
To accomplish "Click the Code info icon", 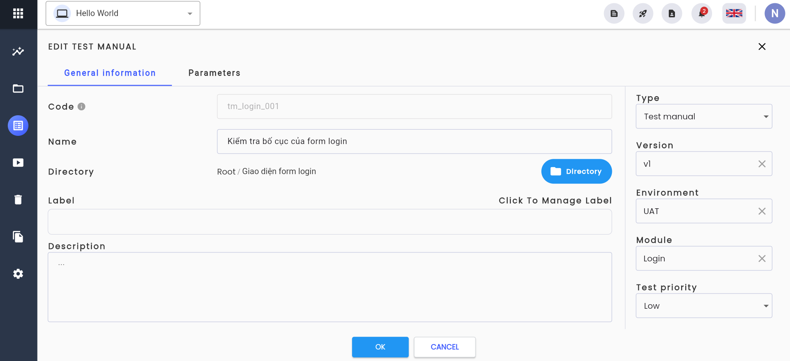I will click(82, 107).
